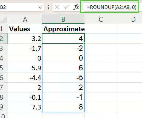The height and width of the screenshot is (118, 142).
Task: Click the formula bar Cancel X icon
Action: click(57, 7)
